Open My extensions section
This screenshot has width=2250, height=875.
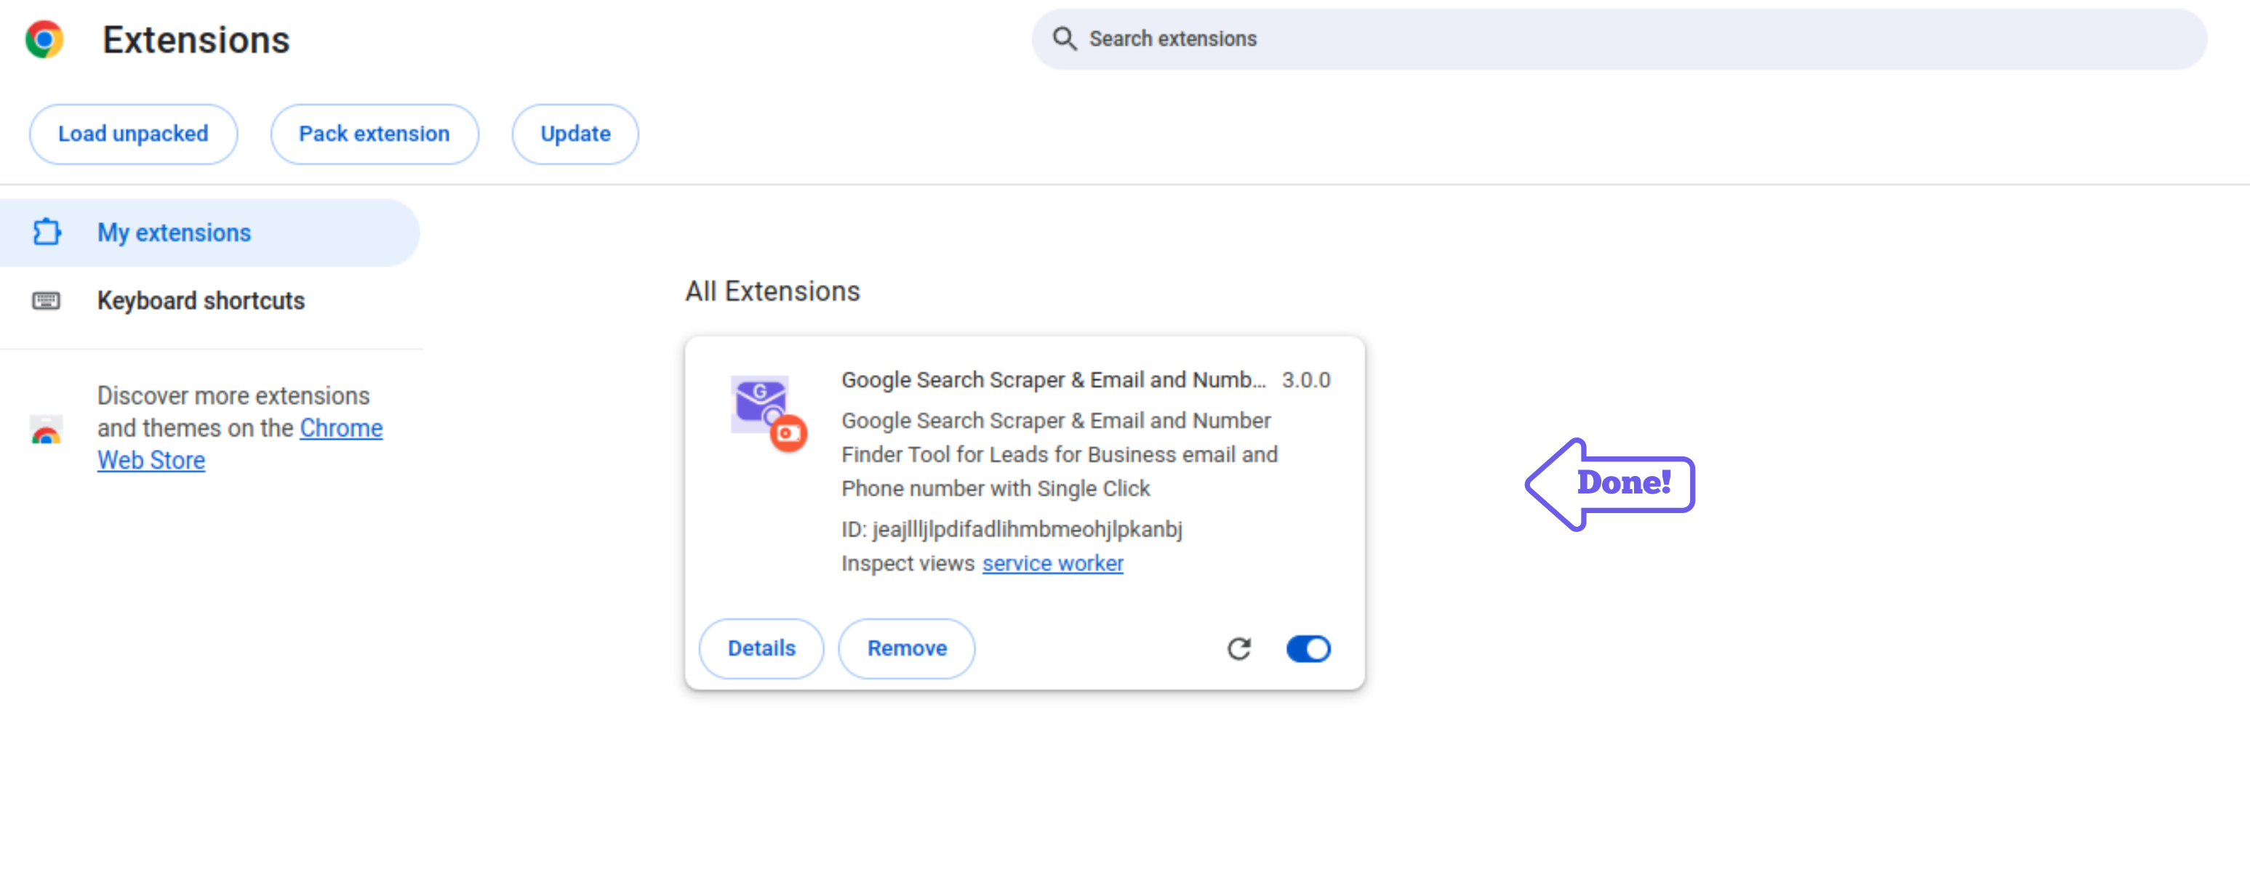pos(209,233)
